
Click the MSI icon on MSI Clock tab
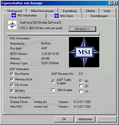click(57, 16)
